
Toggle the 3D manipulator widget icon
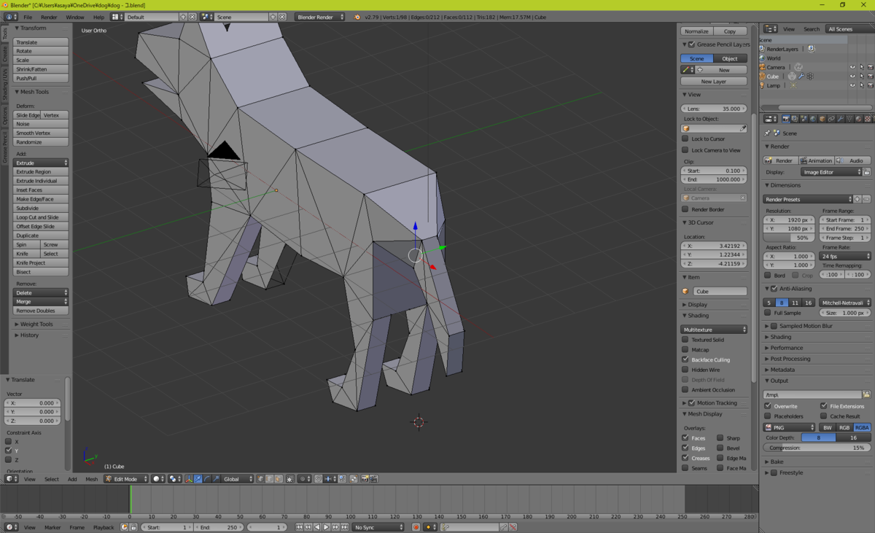click(x=188, y=479)
